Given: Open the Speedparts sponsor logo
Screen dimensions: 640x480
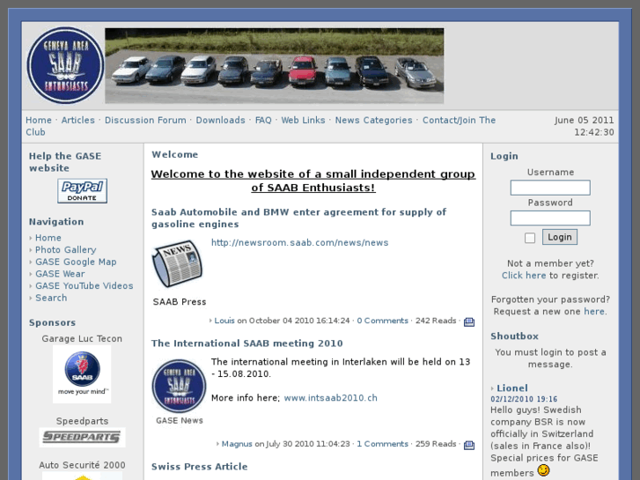Looking at the screenshot, I should pos(82,437).
